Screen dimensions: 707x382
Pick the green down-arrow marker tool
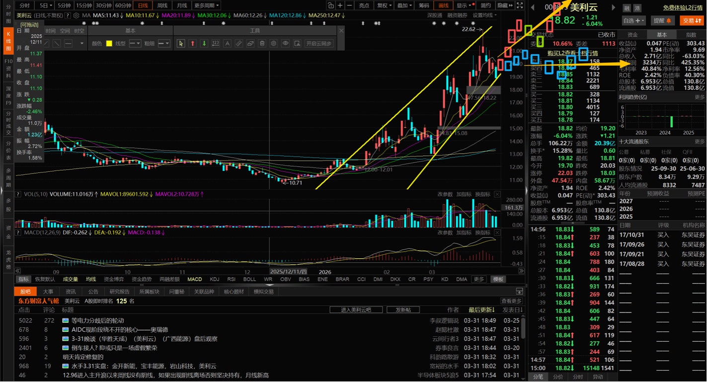[x=204, y=44]
